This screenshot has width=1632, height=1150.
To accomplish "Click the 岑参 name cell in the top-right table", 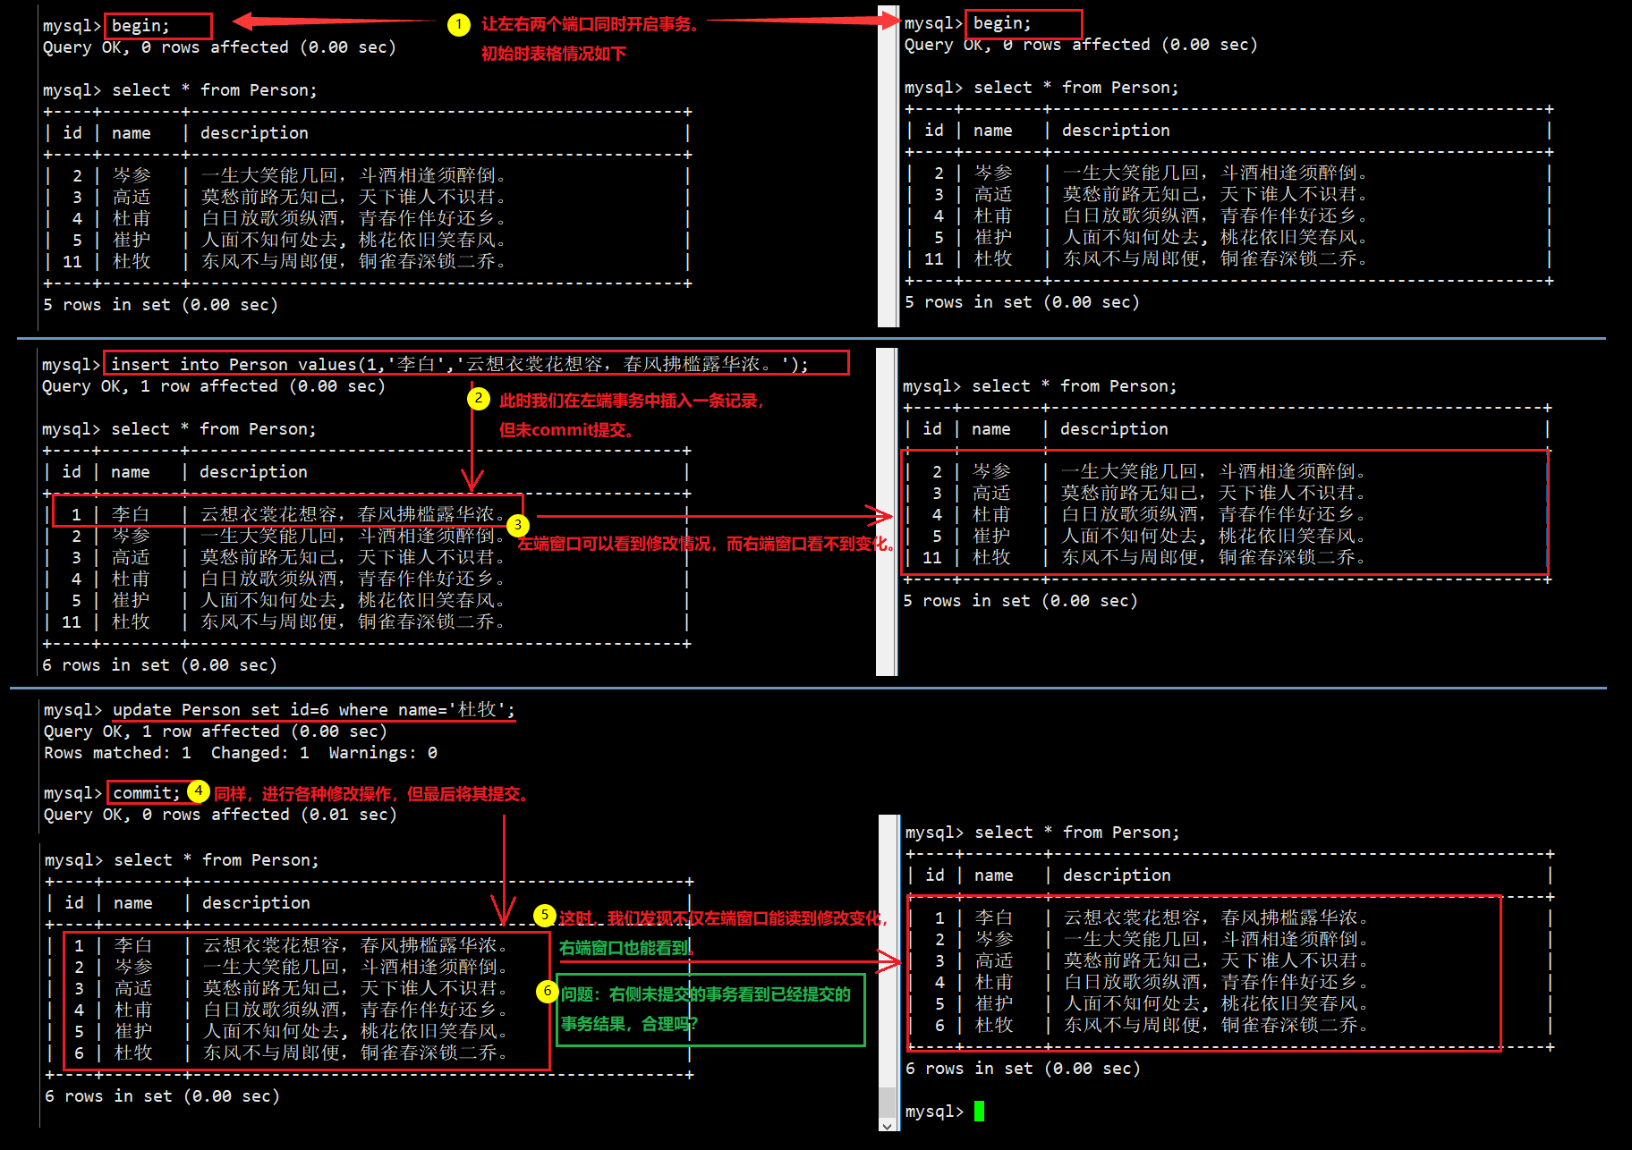I will [x=993, y=173].
